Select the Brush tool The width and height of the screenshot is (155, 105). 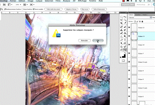125,27
